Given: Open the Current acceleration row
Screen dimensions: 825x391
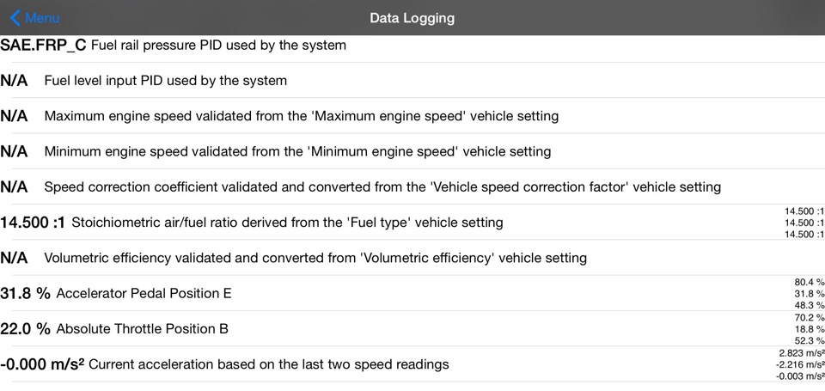Looking at the screenshot, I should 268,364.
